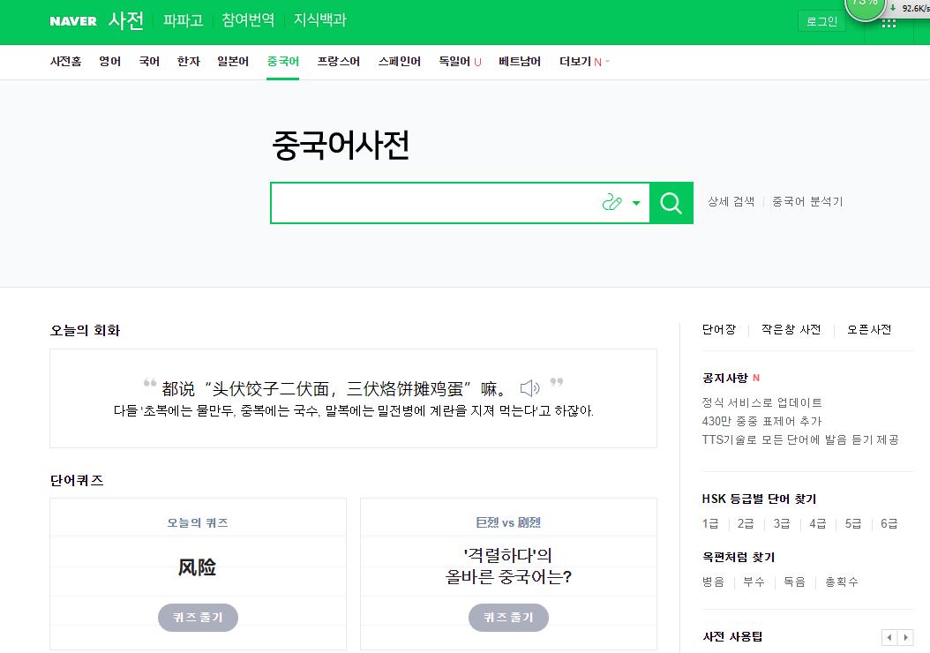Show next 사전 사용팁 with right arrow

(x=906, y=638)
